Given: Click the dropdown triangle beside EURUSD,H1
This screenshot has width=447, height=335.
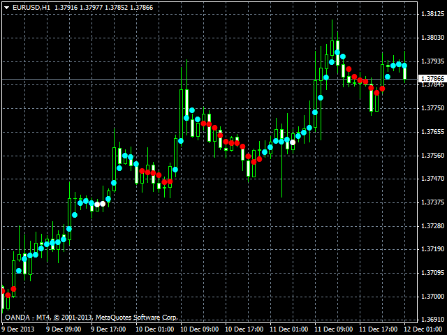Looking at the screenshot, I should 6,6.
